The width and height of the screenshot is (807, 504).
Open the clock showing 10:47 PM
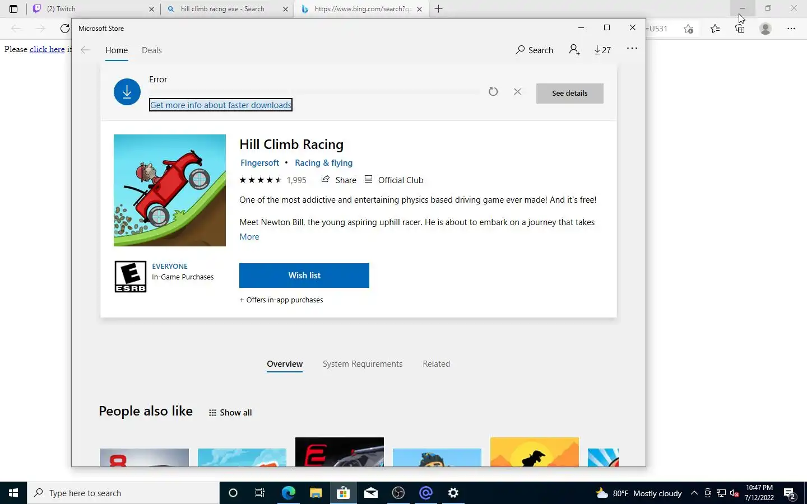pos(759,493)
